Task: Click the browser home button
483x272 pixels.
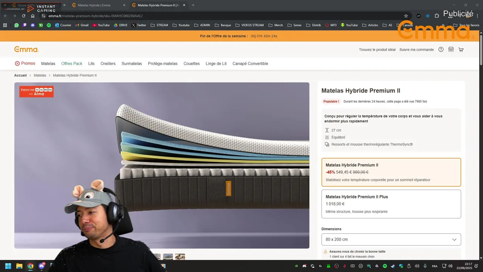Action: click(32, 16)
